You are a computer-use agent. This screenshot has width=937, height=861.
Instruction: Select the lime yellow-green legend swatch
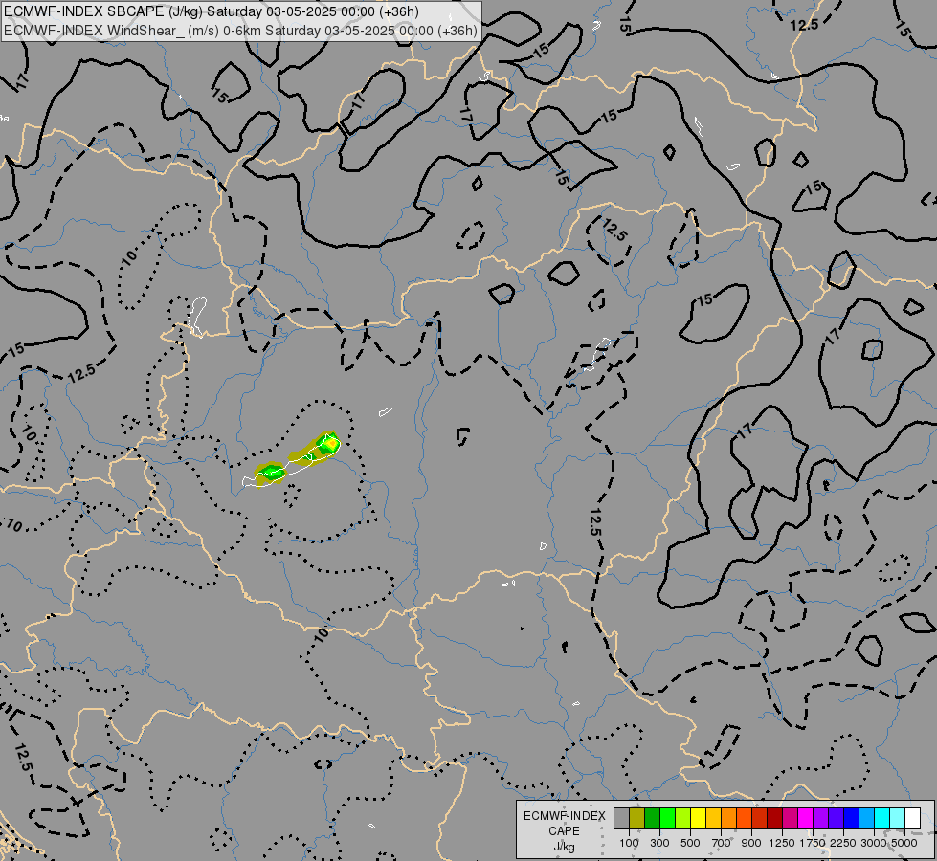click(x=683, y=819)
